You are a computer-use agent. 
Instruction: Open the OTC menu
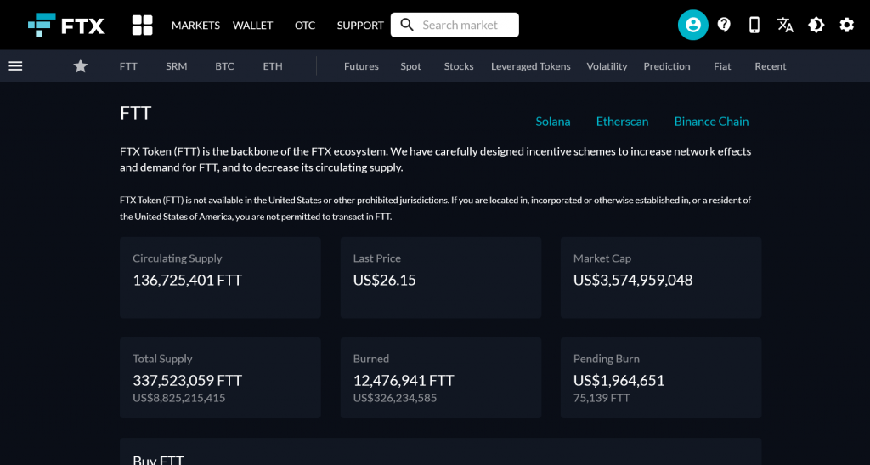point(305,25)
